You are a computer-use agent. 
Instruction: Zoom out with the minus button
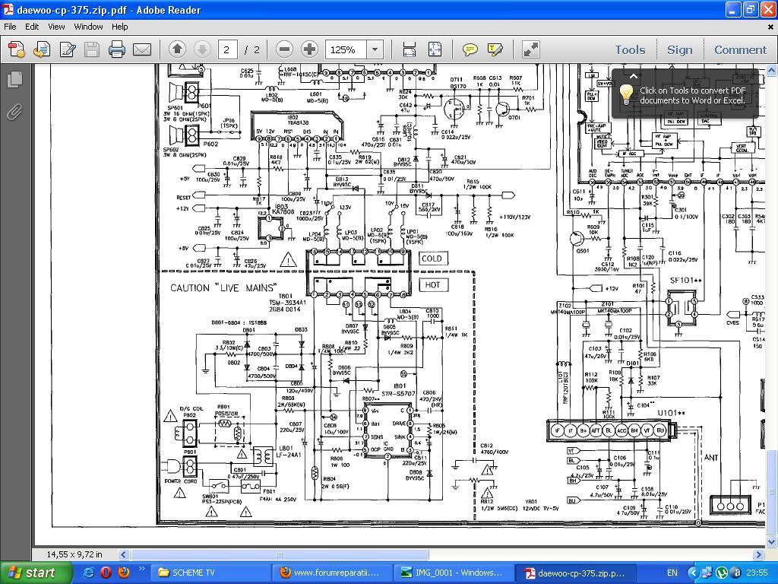pos(285,49)
